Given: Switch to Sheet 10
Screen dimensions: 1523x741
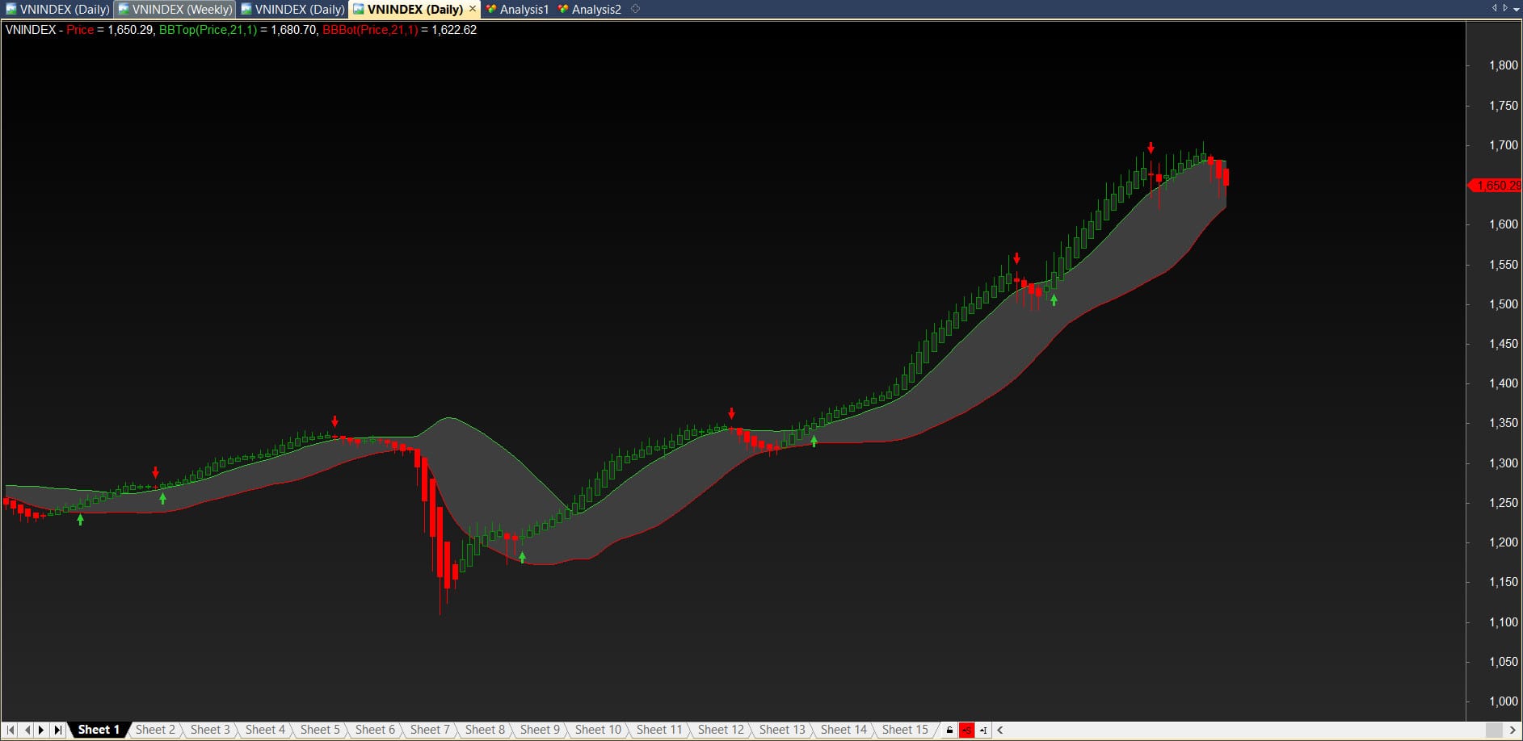Looking at the screenshot, I should (x=598, y=730).
